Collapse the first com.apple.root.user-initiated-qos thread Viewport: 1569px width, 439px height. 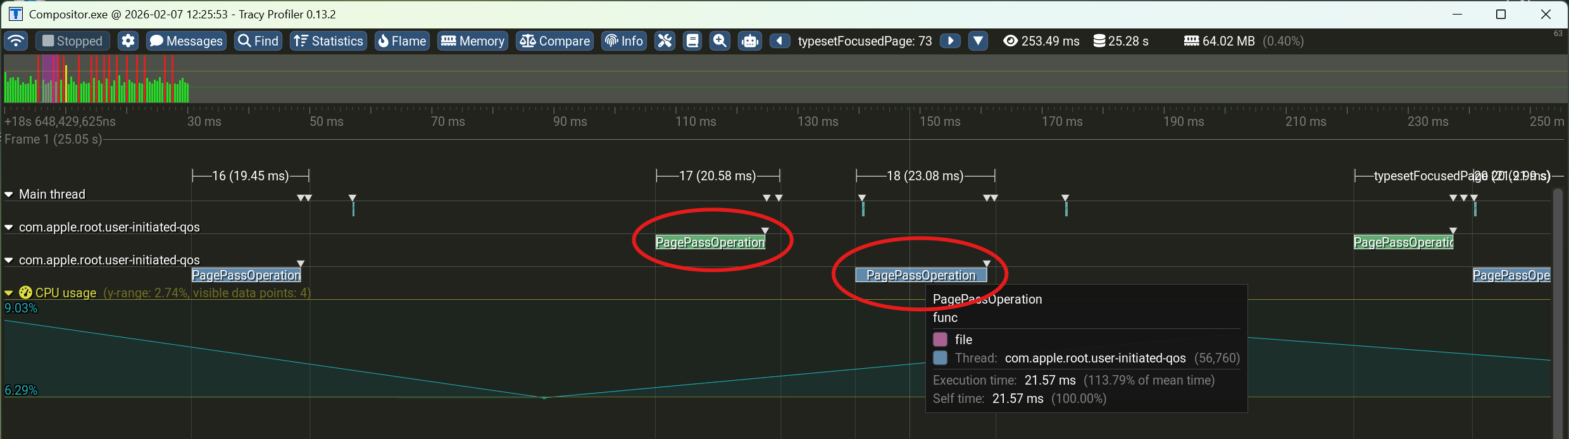point(9,228)
